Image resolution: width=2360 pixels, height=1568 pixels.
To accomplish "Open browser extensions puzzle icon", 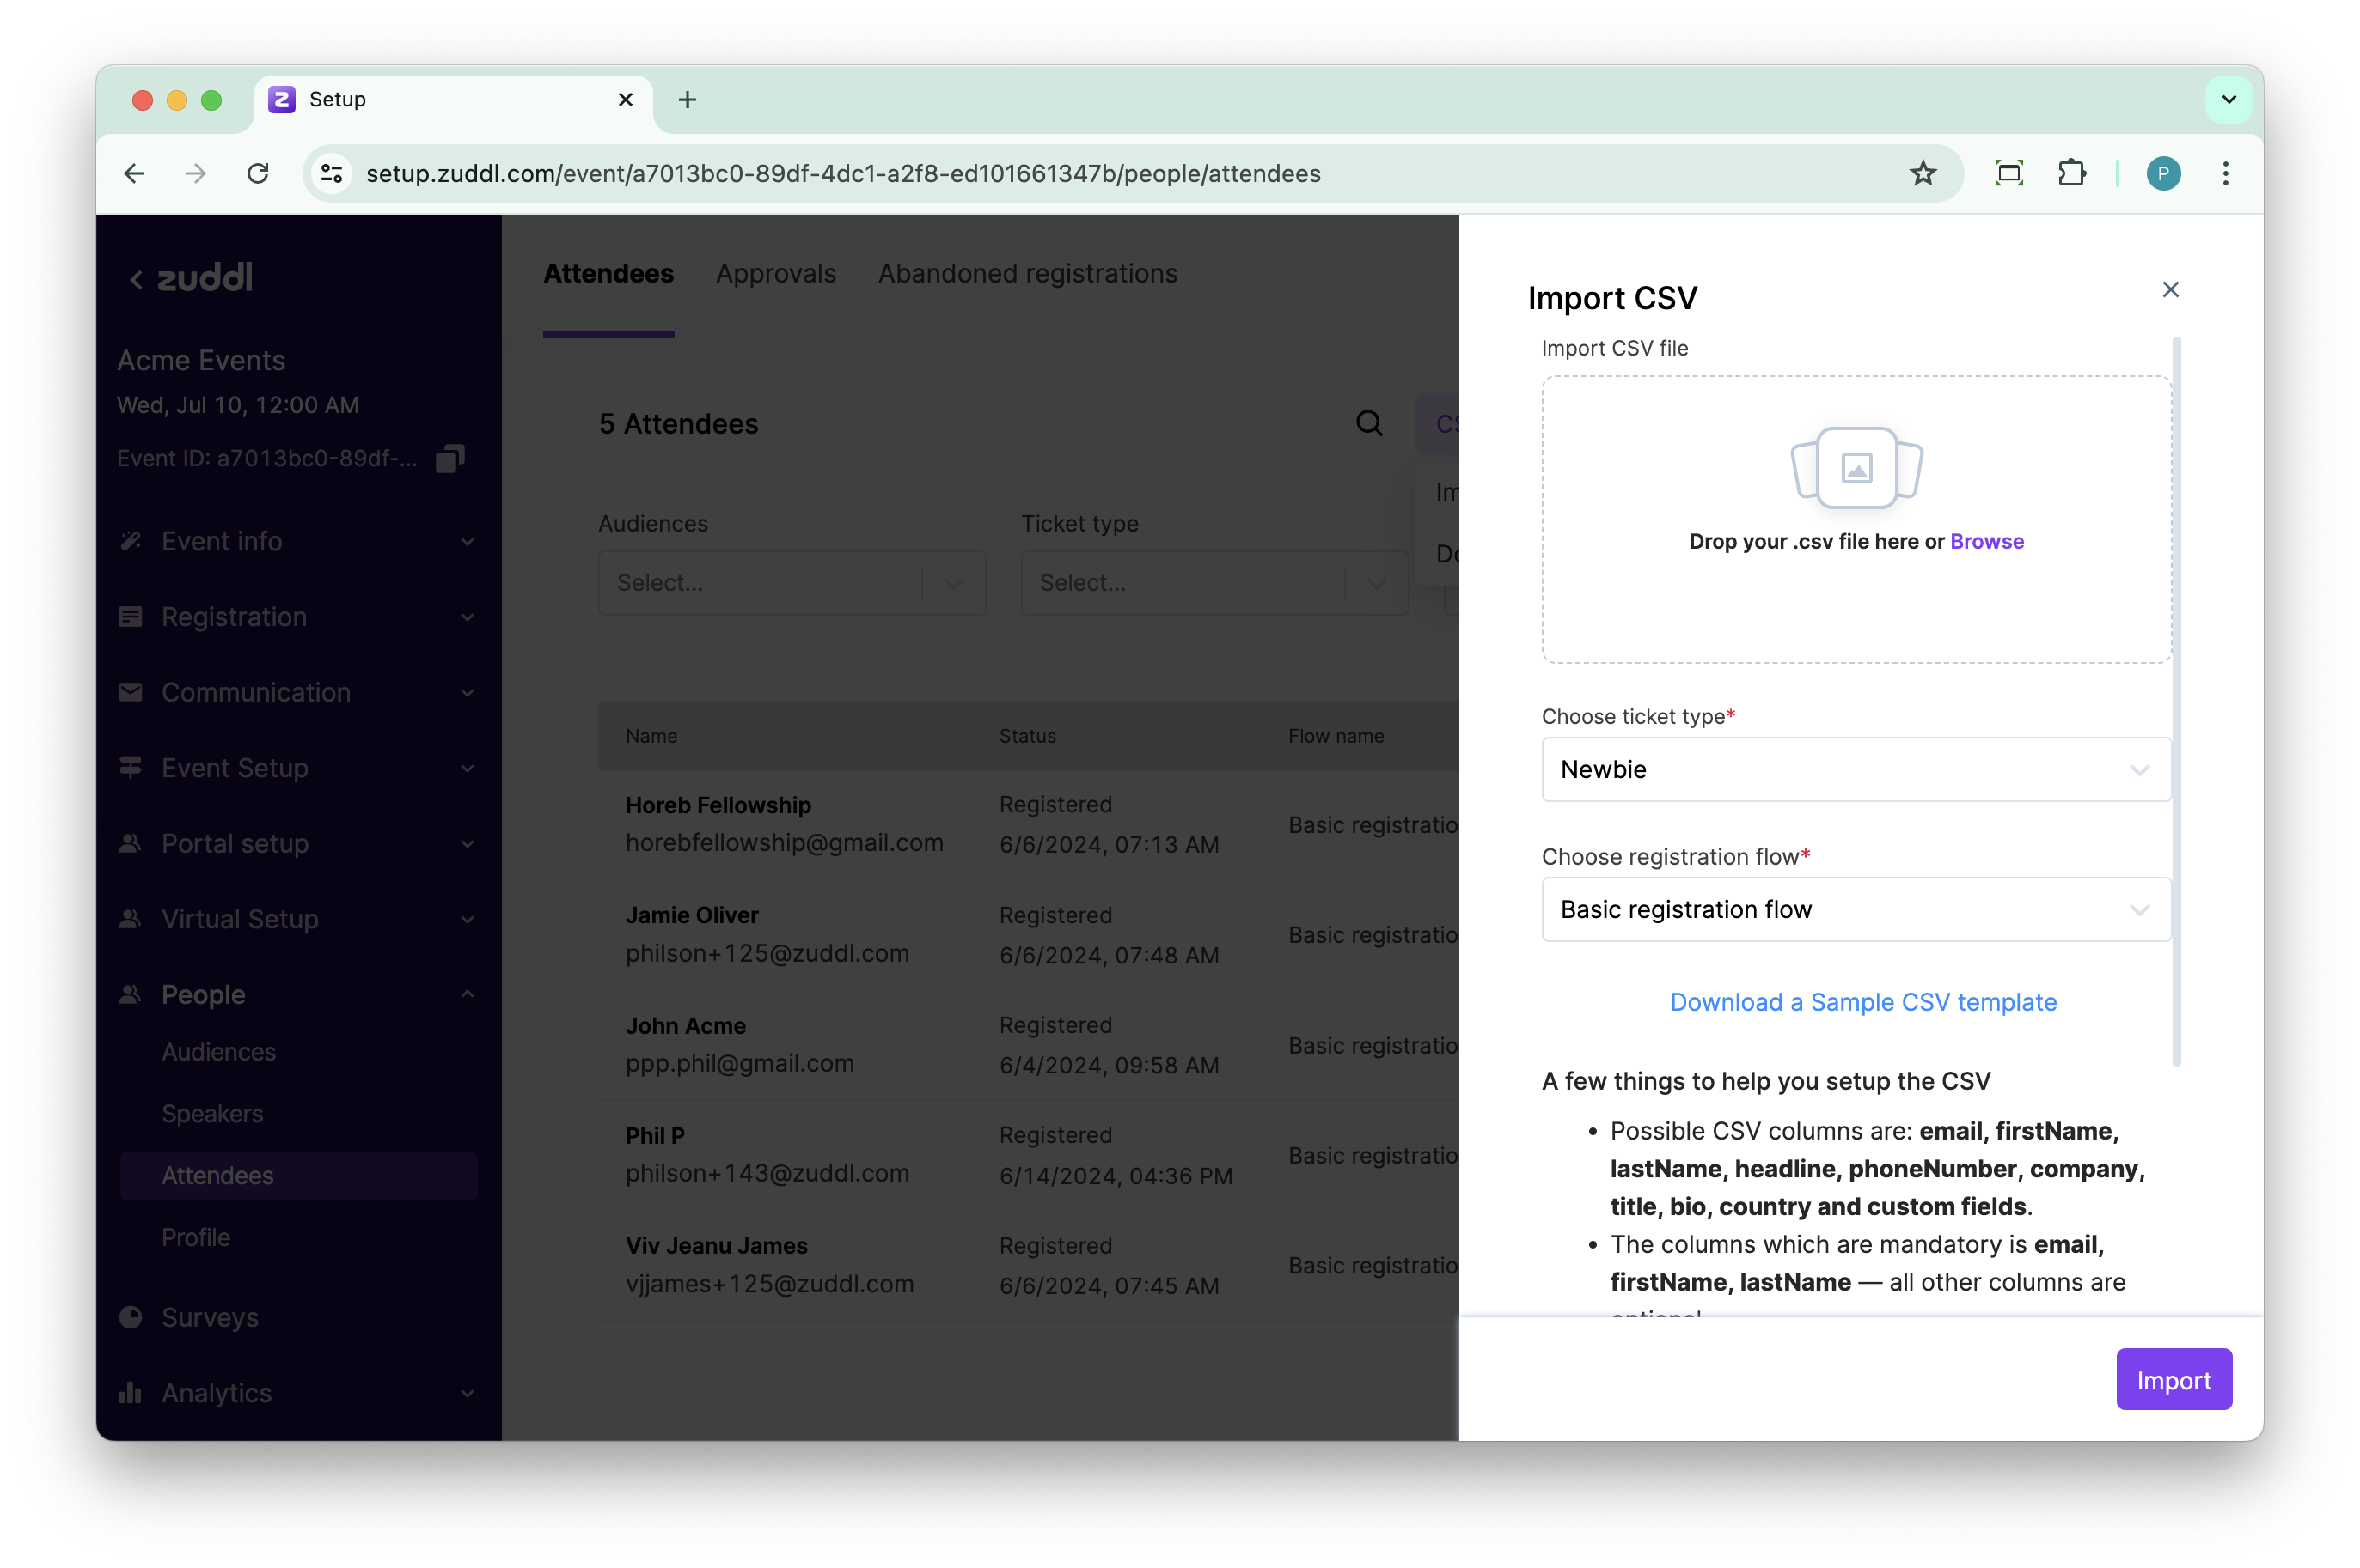I will (2070, 174).
